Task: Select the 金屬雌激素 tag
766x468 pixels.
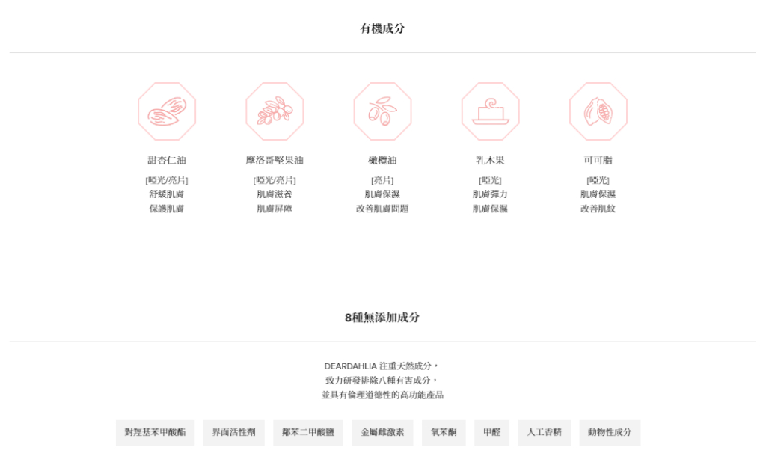Action: (382, 432)
